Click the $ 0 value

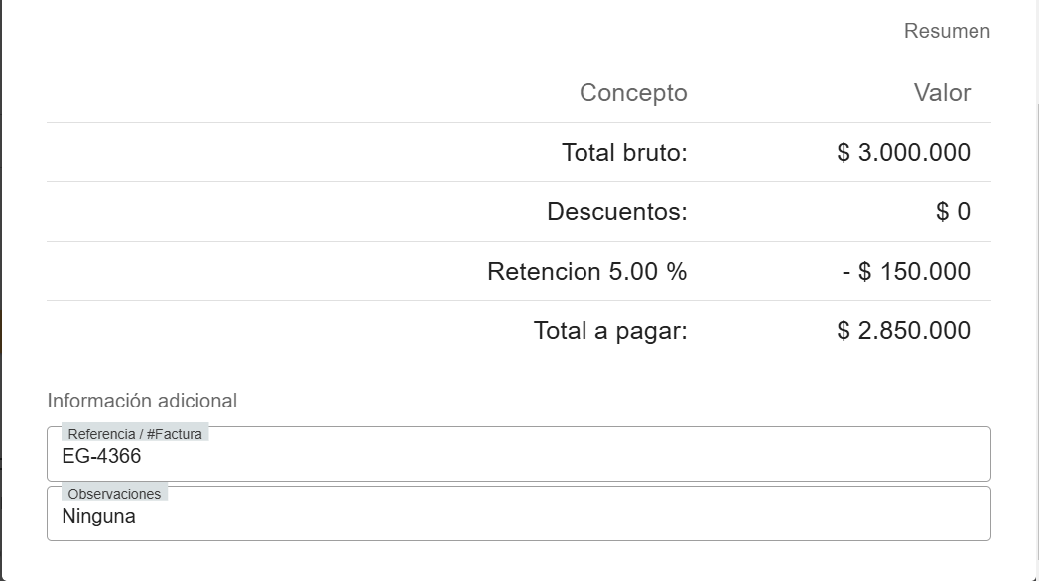click(x=952, y=211)
